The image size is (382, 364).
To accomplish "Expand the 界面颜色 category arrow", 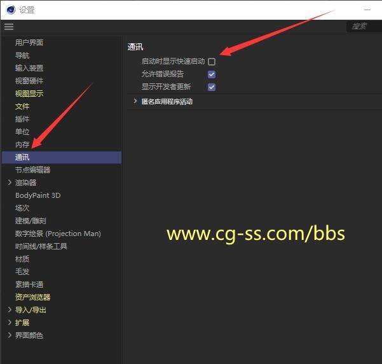I will pyautogui.click(x=9, y=335).
